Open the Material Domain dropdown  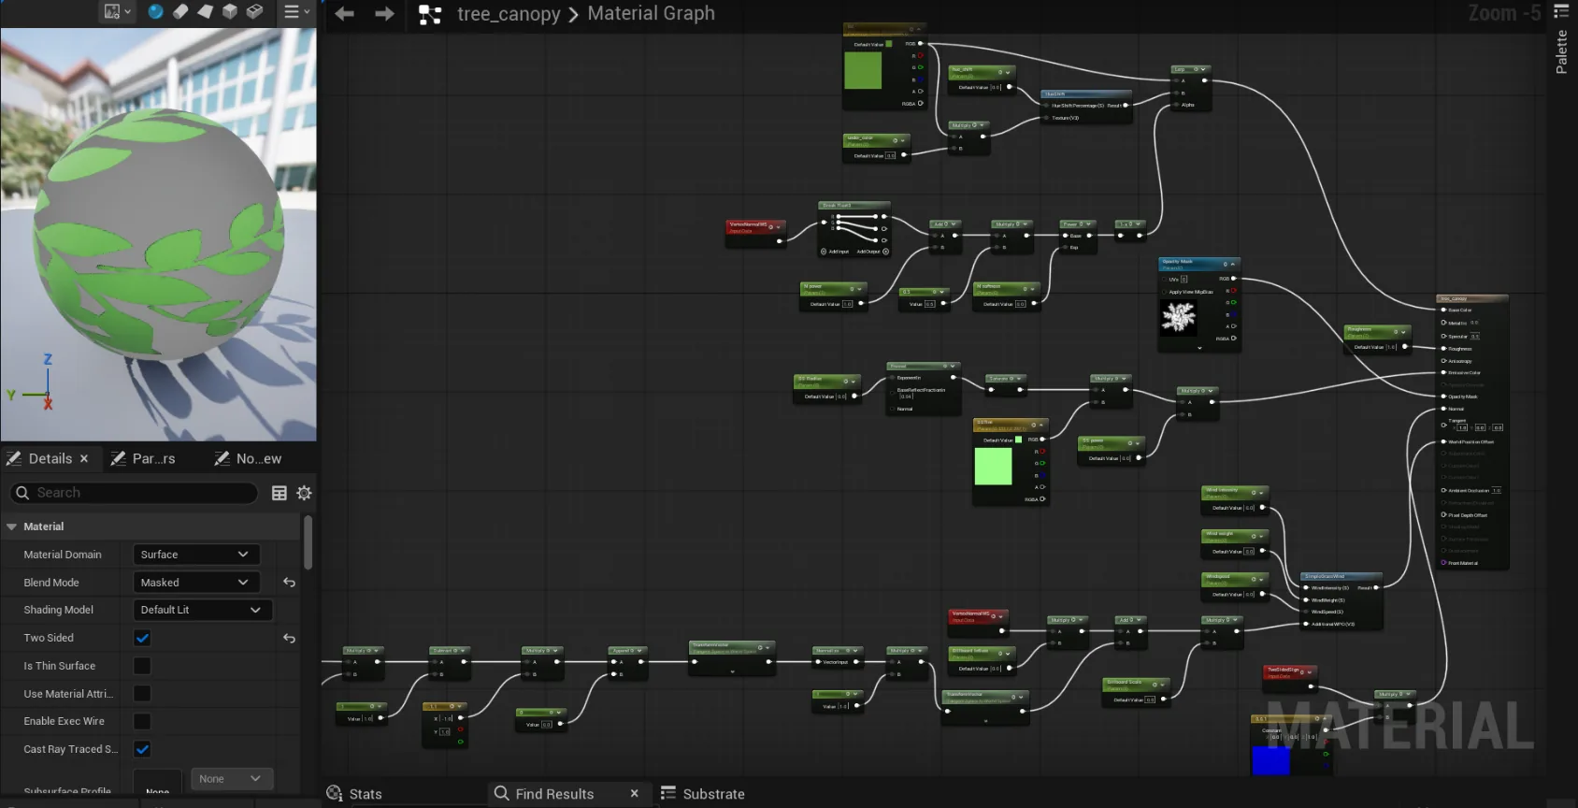pos(195,555)
